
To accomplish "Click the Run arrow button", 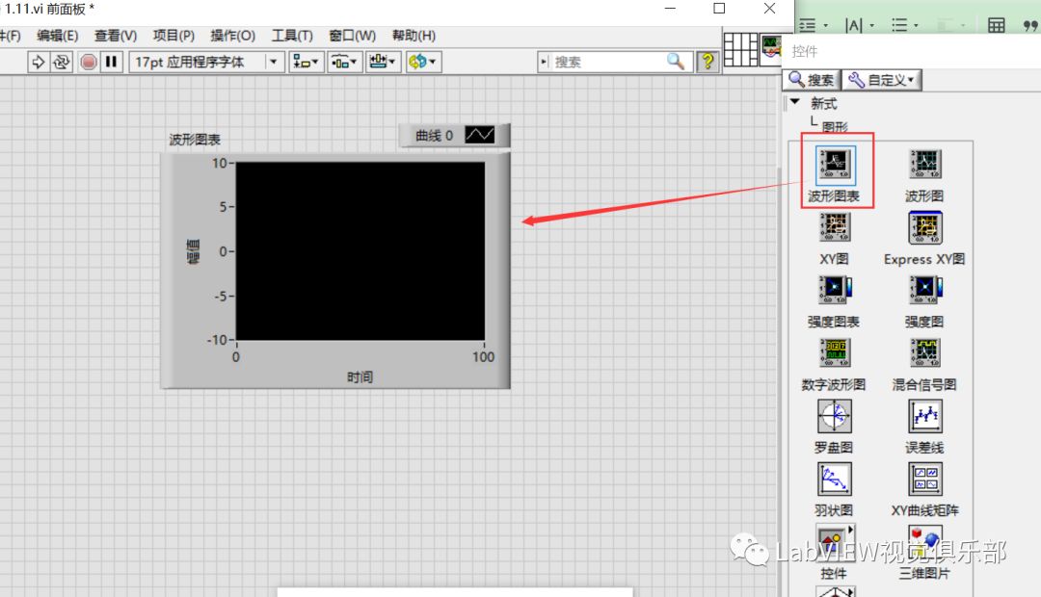I will coord(39,62).
